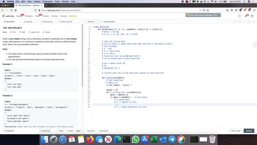Click Pick One random problem
This screenshot has width=257, height=145.
click(45, 130)
